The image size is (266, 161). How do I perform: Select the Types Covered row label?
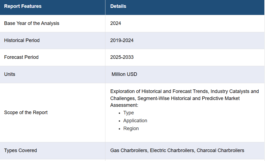20,150
